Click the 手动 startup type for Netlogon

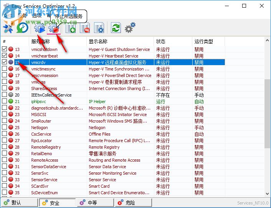[x=199, y=128]
